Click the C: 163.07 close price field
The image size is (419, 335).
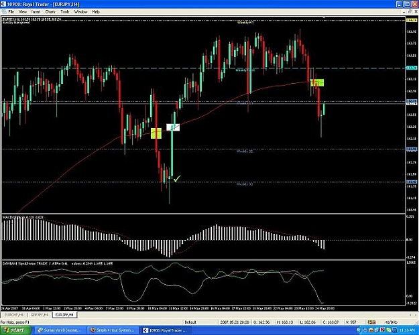point(331,322)
